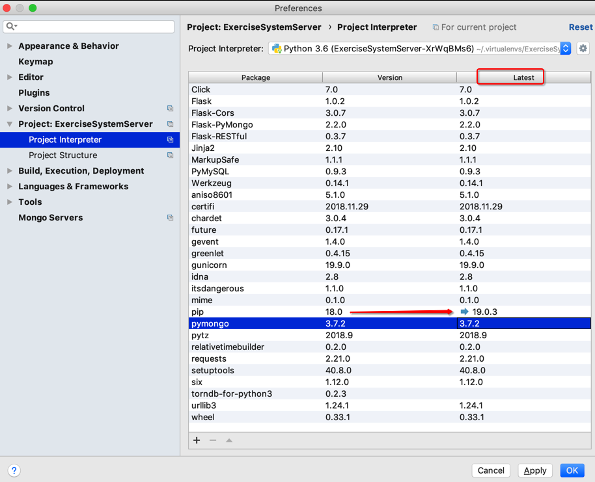The height and width of the screenshot is (482, 595).
Task: Select the Flask package row
Action: [390, 101]
